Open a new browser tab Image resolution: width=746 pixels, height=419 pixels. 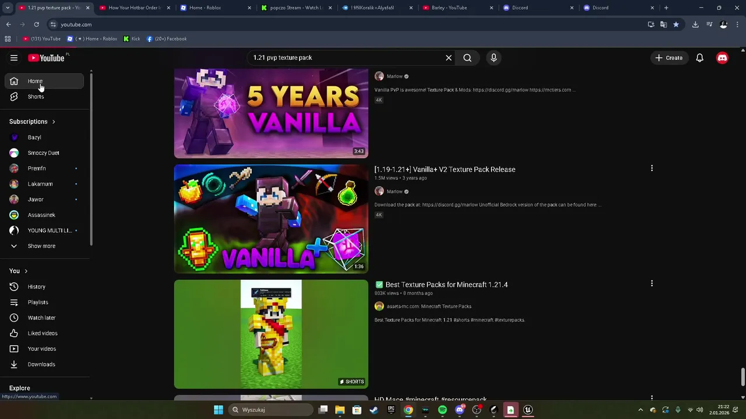pos(666,8)
